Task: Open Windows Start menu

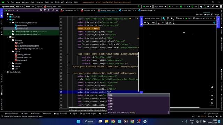Action: pyautogui.click(x=78, y=122)
